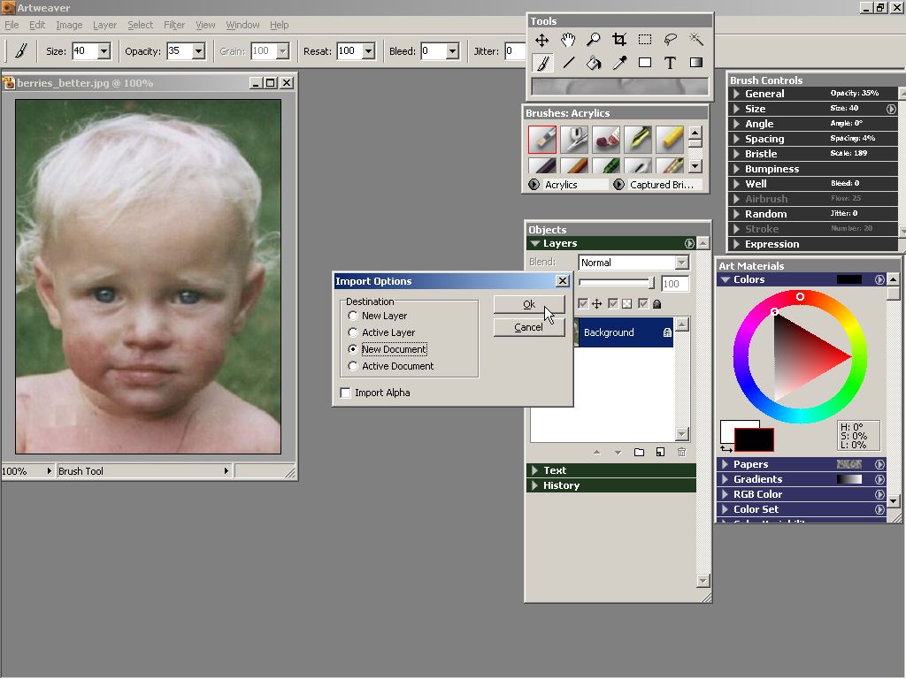
Task: Open the Layer menu
Action: point(104,25)
